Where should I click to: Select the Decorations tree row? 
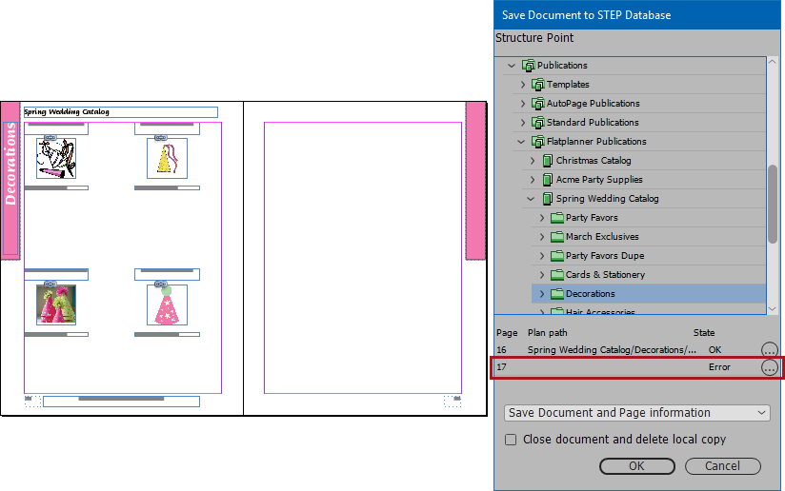point(649,294)
